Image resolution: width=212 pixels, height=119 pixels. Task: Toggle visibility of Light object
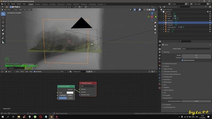[210, 29]
